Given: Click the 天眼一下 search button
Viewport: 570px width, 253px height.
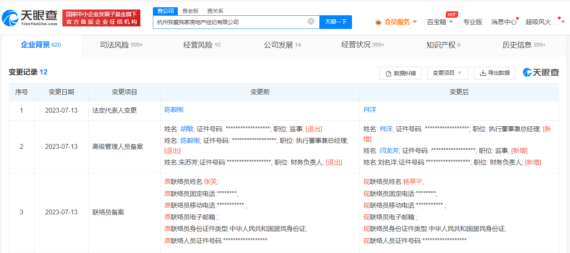Looking at the screenshot, I should pos(335,22).
